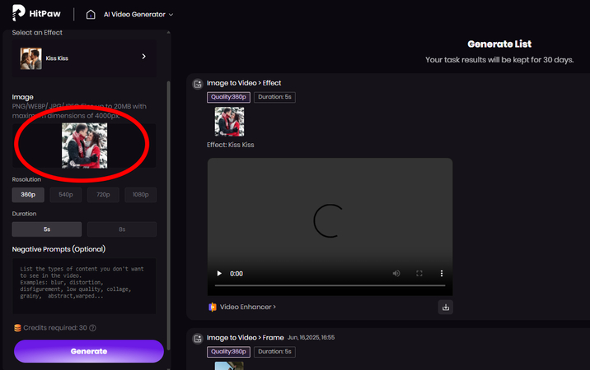Select 540p resolution
The image size is (590, 370).
click(x=65, y=195)
